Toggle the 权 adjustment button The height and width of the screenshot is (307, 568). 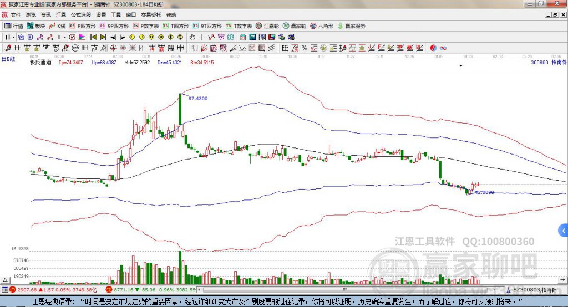click(72, 37)
